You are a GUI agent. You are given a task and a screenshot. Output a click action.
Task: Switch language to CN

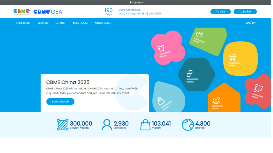(x=247, y=23)
